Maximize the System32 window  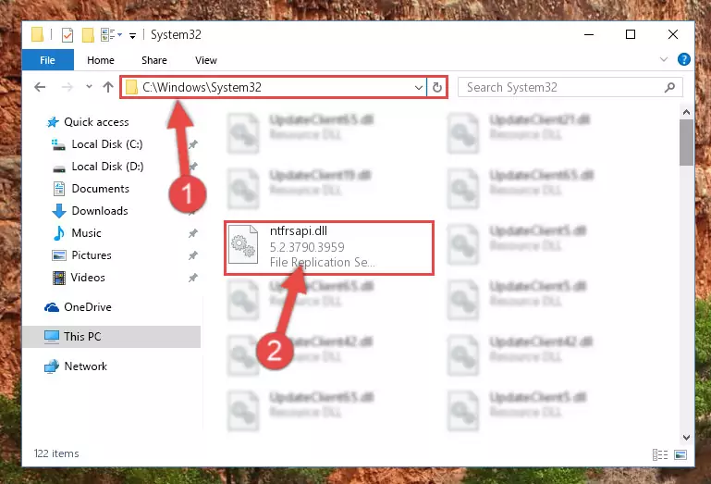(631, 34)
